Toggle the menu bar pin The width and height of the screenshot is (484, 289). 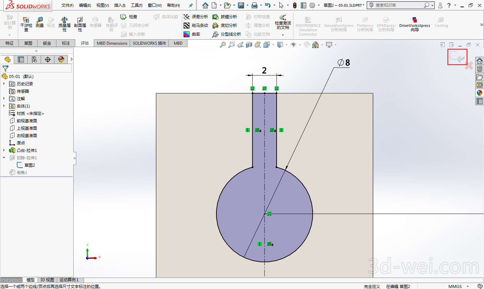click(x=191, y=5)
